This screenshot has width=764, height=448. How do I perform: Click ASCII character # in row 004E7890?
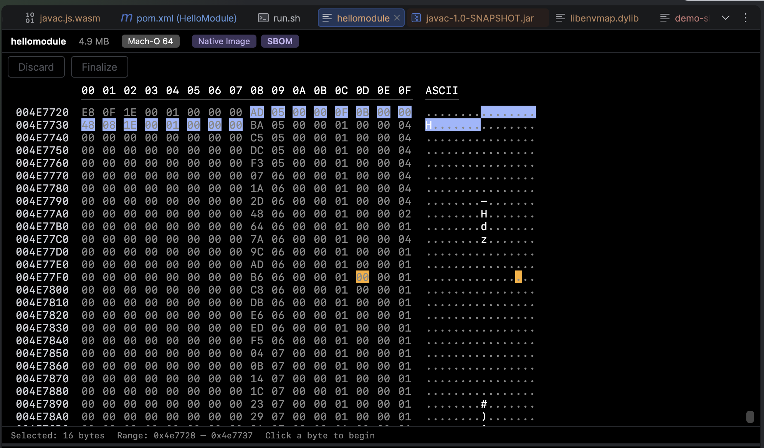click(x=484, y=404)
